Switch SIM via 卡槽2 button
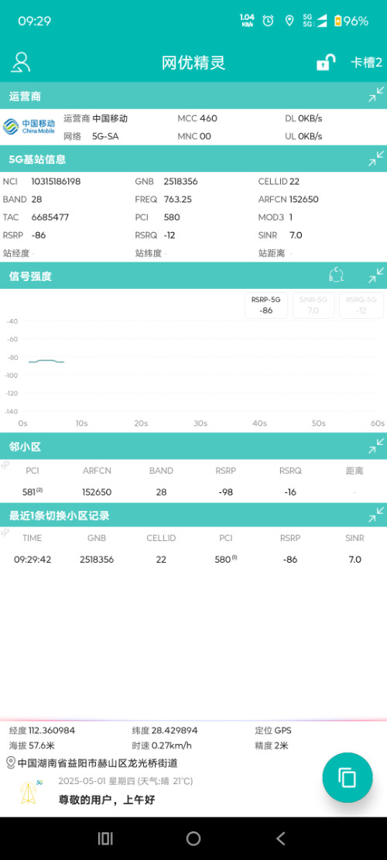This screenshot has width=387, height=860. (x=366, y=63)
